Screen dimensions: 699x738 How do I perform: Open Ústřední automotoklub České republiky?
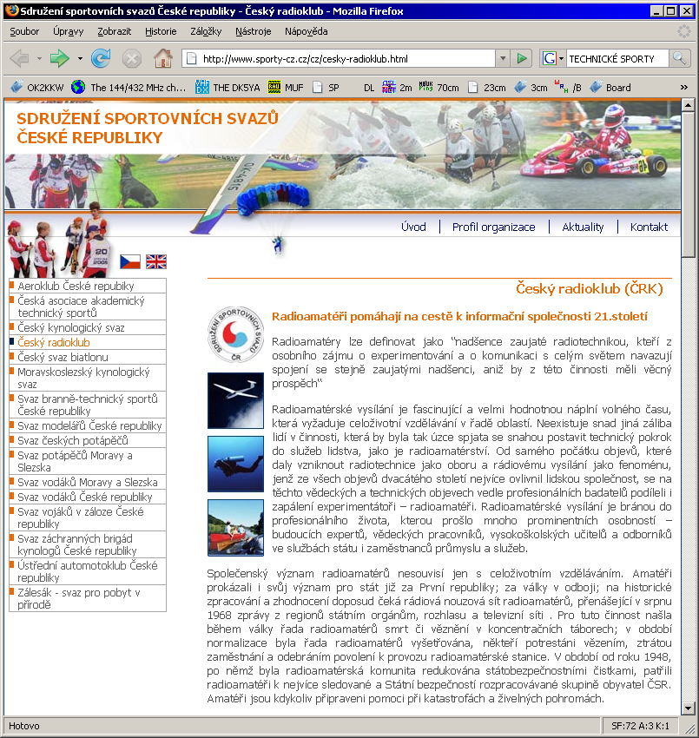point(88,571)
